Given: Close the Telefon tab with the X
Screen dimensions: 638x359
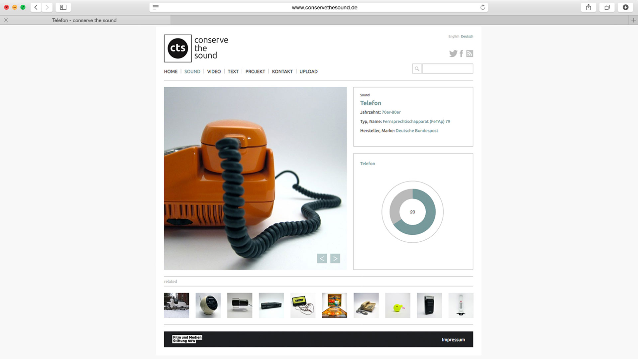Looking at the screenshot, I should (x=6, y=20).
